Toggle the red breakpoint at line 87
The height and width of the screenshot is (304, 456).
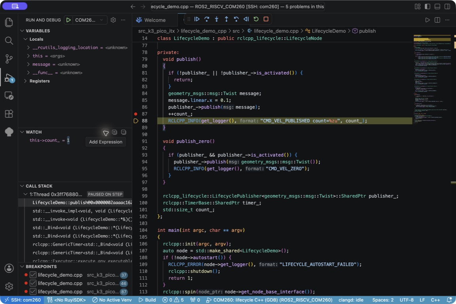coord(136,114)
